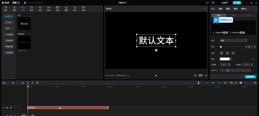Screen dimensions: 259x116
Task: Click the character spacing stepper arrows
Action: (x=229, y=65)
